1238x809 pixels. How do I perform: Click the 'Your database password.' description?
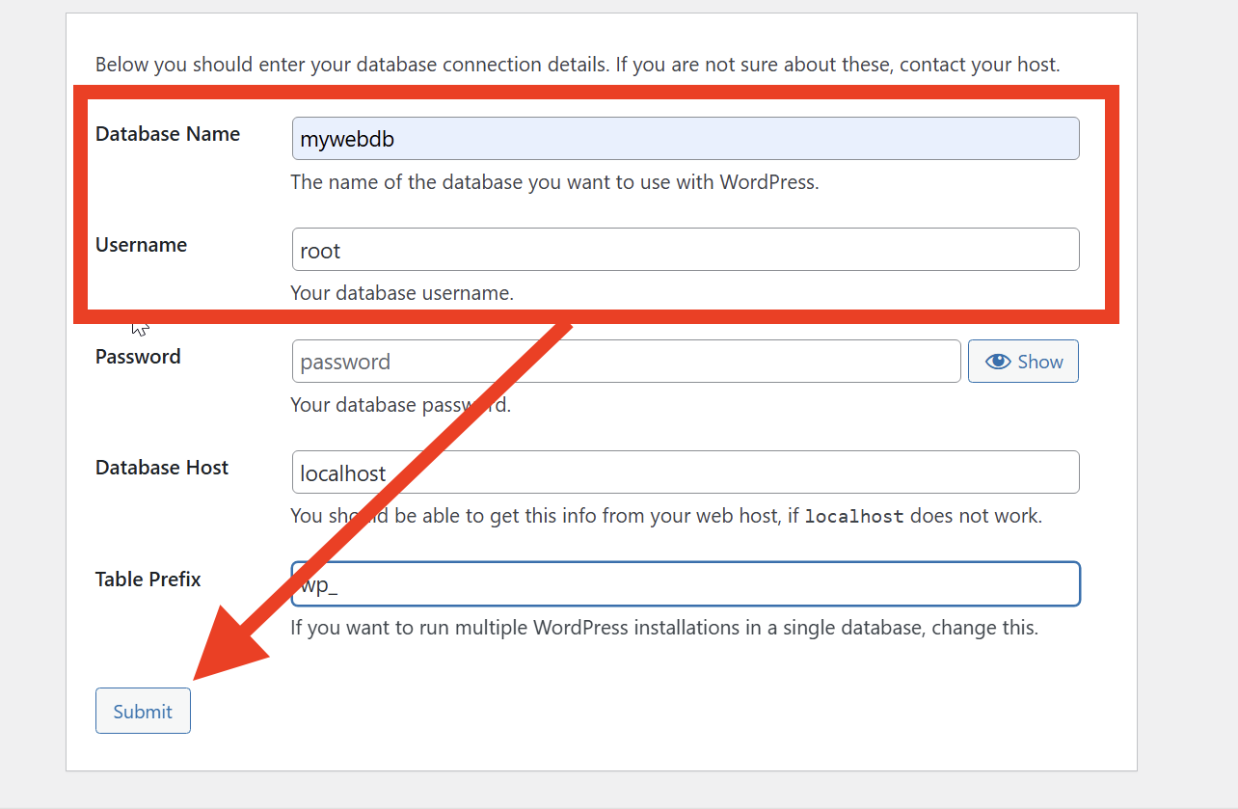(x=400, y=405)
